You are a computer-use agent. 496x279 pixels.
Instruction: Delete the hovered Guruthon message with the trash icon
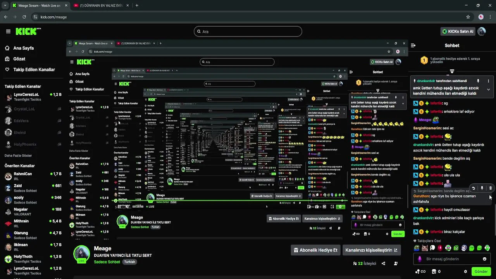pyautogui.click(x=490, y=188)
